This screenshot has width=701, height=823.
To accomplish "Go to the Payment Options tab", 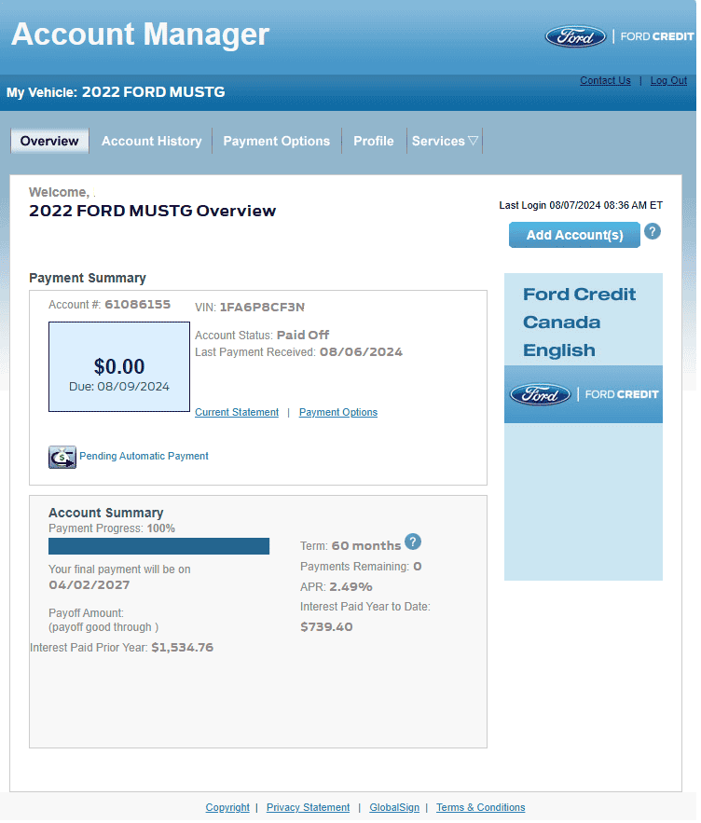I will (279, 142).
